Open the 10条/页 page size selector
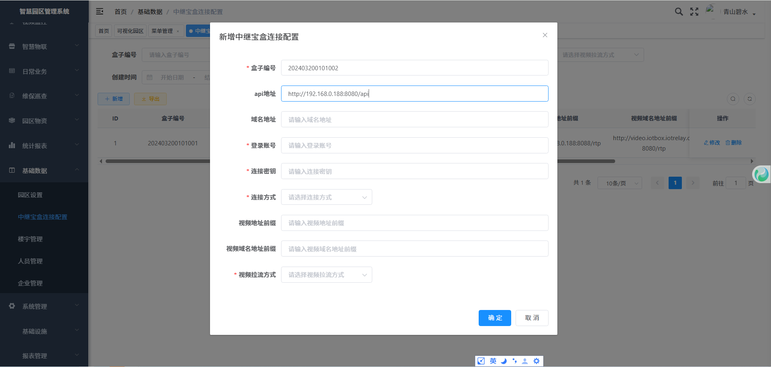This screenshot has width=771, height=367. (620, 183)
